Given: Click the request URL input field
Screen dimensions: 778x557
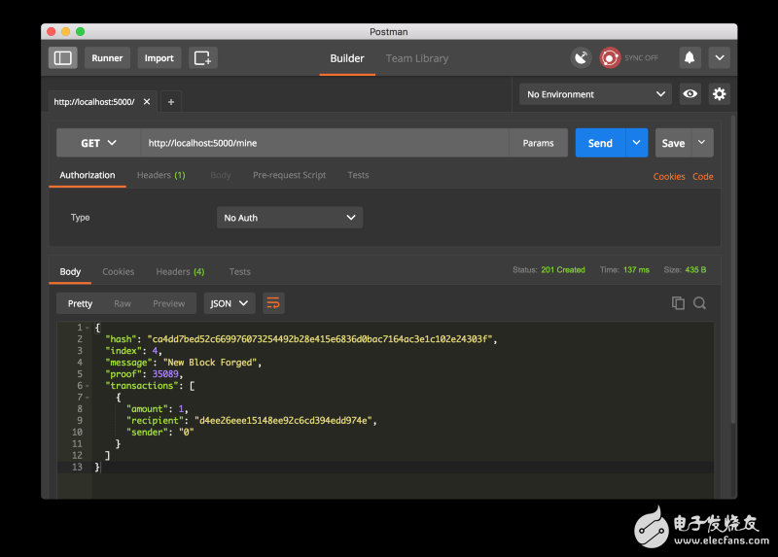Looking at the screenshot, I should [325, 143].
